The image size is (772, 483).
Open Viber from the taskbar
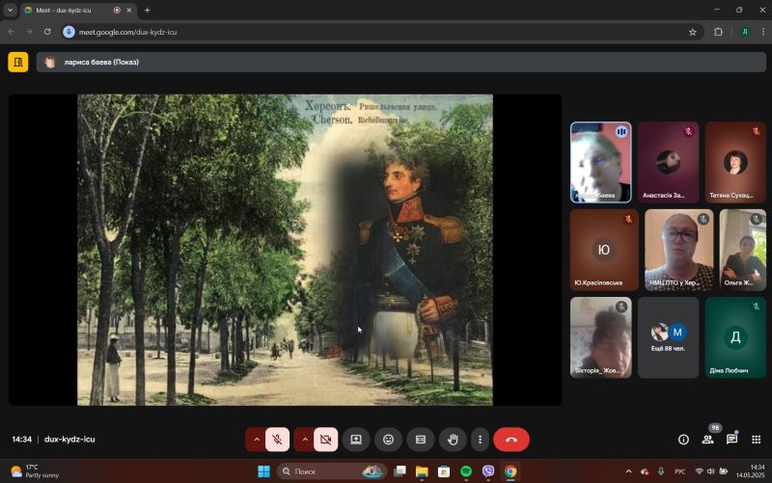tap(488, 471)
